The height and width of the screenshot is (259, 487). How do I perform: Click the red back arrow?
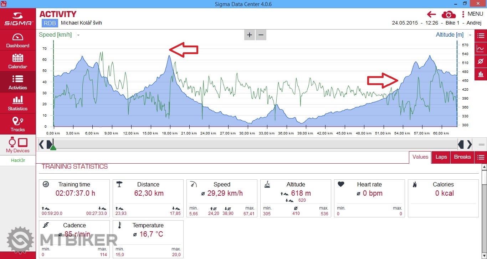[431, 14]
